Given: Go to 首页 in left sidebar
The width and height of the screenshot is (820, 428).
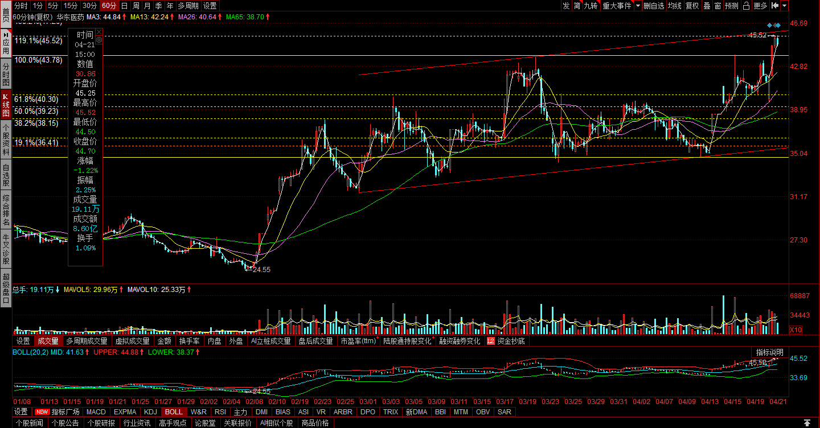Looking at the screenshot, I should (x=6, y=13).
